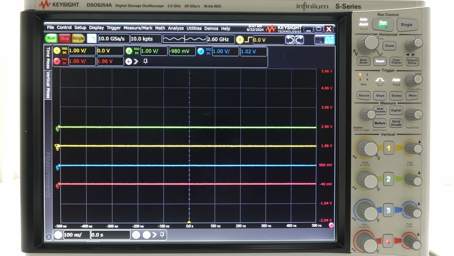Click the auto scale refresh icon beside Single
This screenshot has height=256, width=454.
tap(91, 38)
